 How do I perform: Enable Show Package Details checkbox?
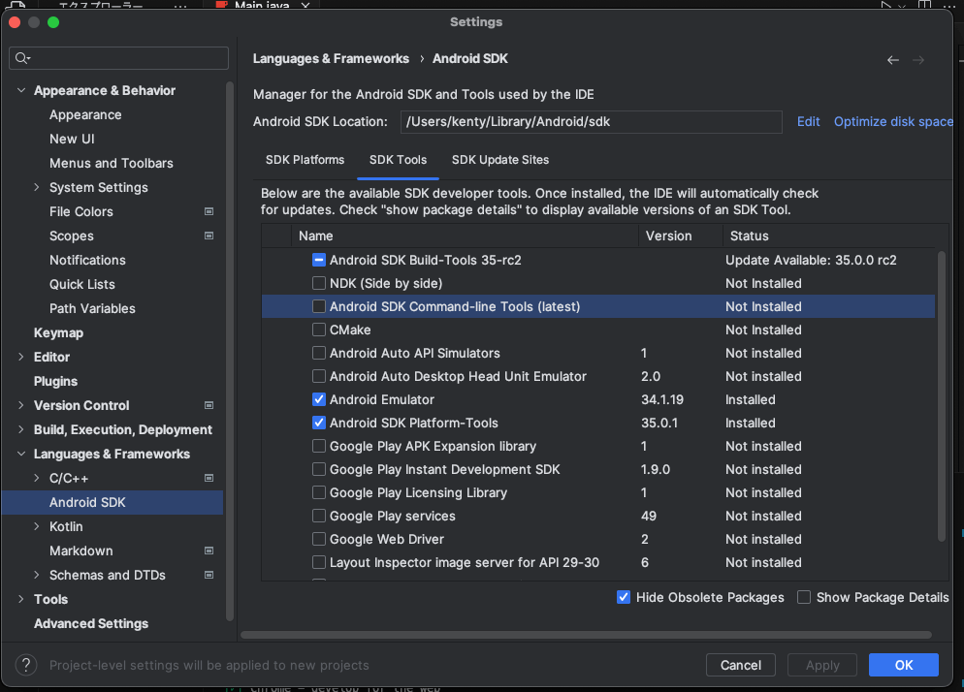click(804, 597)
